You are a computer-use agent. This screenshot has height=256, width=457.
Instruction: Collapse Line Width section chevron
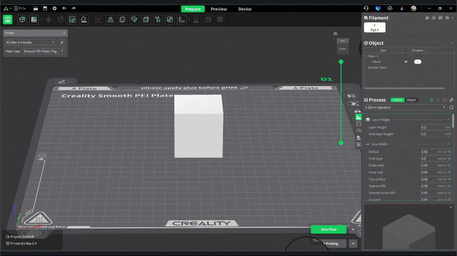(448, 144)
